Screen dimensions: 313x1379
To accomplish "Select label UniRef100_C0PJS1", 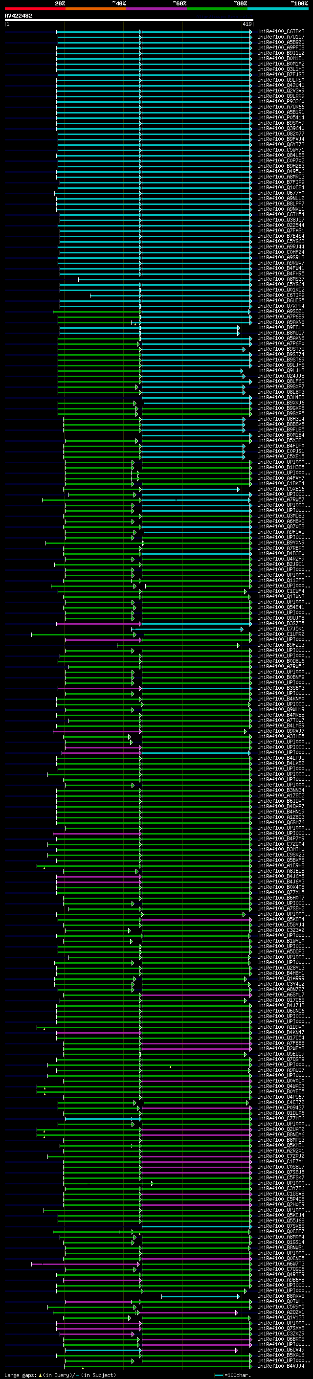I will tap(281, 452).
